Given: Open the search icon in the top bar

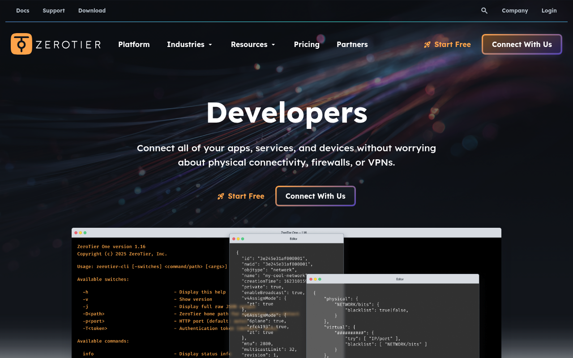Looking at the screenshot, I should coord(484,11).
